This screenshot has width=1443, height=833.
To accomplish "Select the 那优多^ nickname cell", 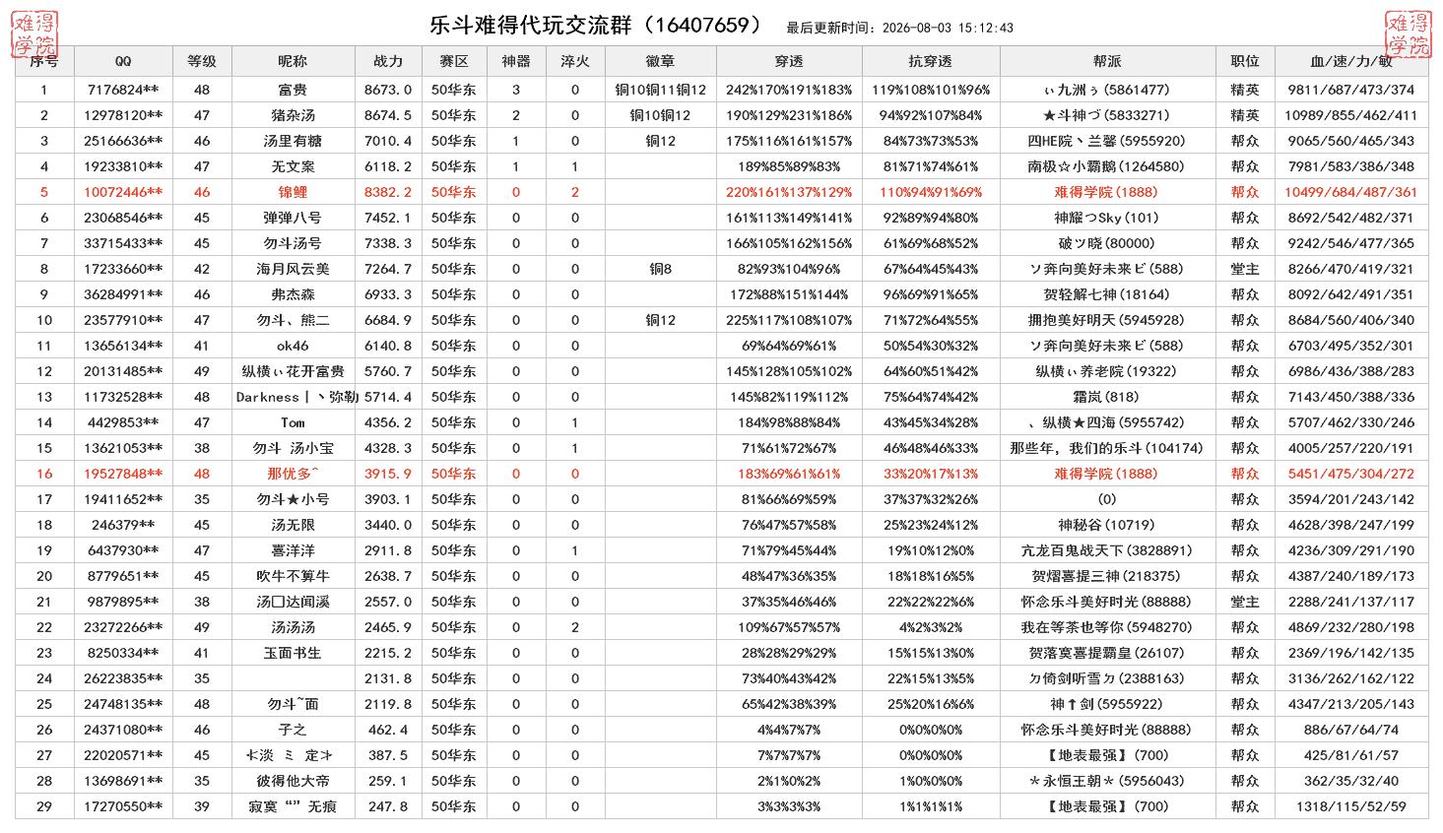I will coord(293,474).
